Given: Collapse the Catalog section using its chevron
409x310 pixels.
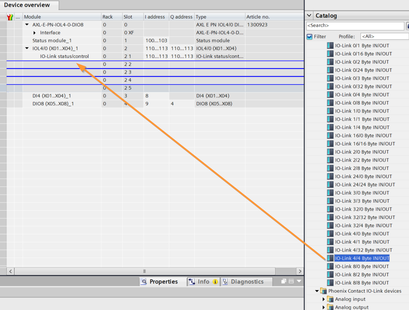Looking at the screenshot, I should 309,16.
